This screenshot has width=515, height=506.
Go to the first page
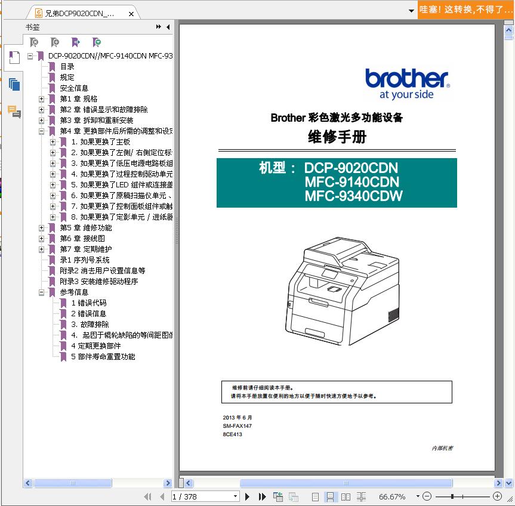[x=148, y=497]
